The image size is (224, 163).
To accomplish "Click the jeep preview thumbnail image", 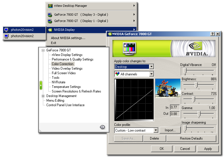I will click(168, 88).
